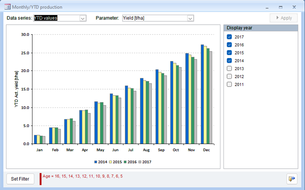The image size is (305, 190).
Task: Uncheck the 2017 display year checkbox
Action: 229,37
